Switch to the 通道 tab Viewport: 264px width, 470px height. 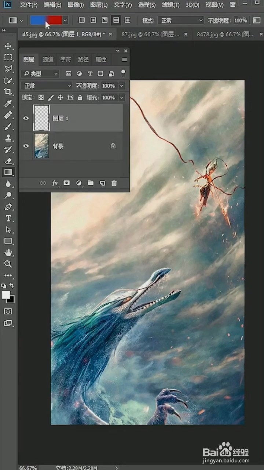click(48, 59)
